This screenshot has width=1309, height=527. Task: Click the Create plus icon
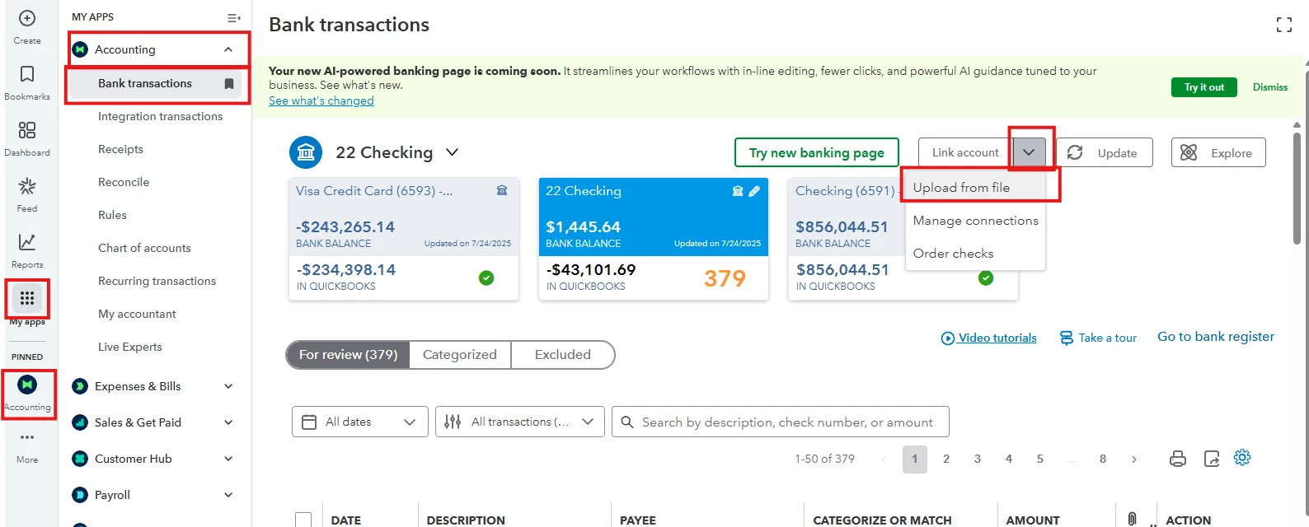click(x=27, y=18)
